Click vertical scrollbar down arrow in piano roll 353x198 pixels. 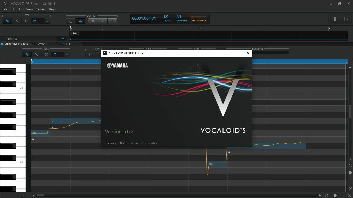pyautogui.click(x=350, y=160)
